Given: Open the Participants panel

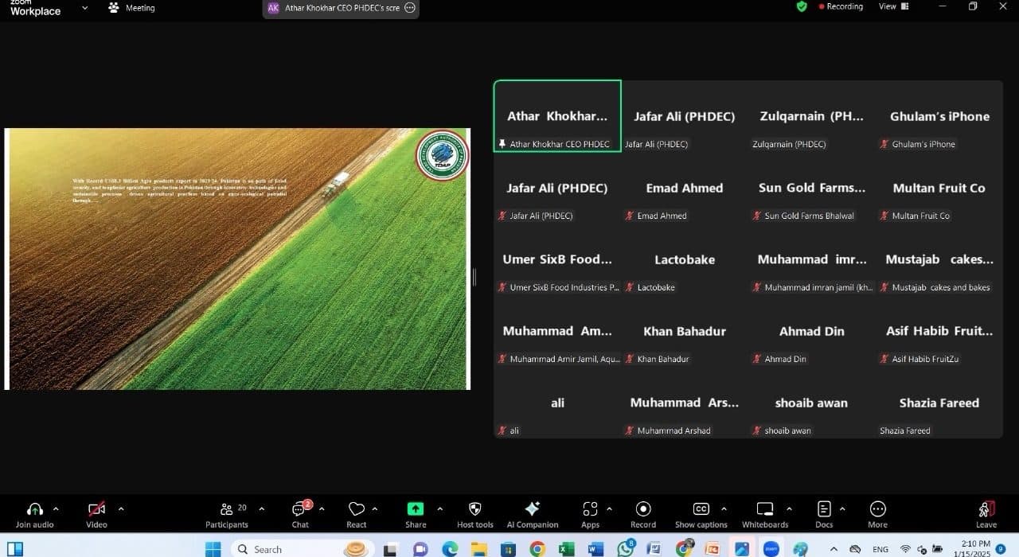Looking at the screenshot, I should pyautogui.click(x=227, y=510).
